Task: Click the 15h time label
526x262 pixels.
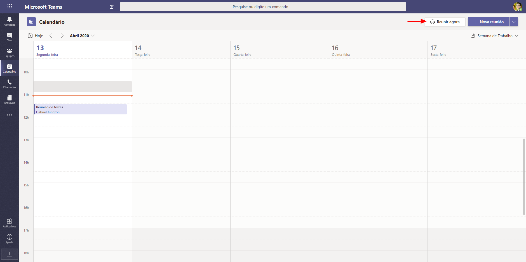Action: click(26, 185)
